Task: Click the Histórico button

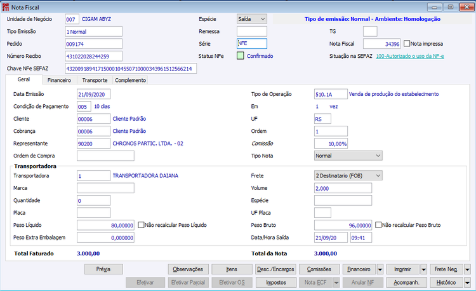Action: point(446,283)
